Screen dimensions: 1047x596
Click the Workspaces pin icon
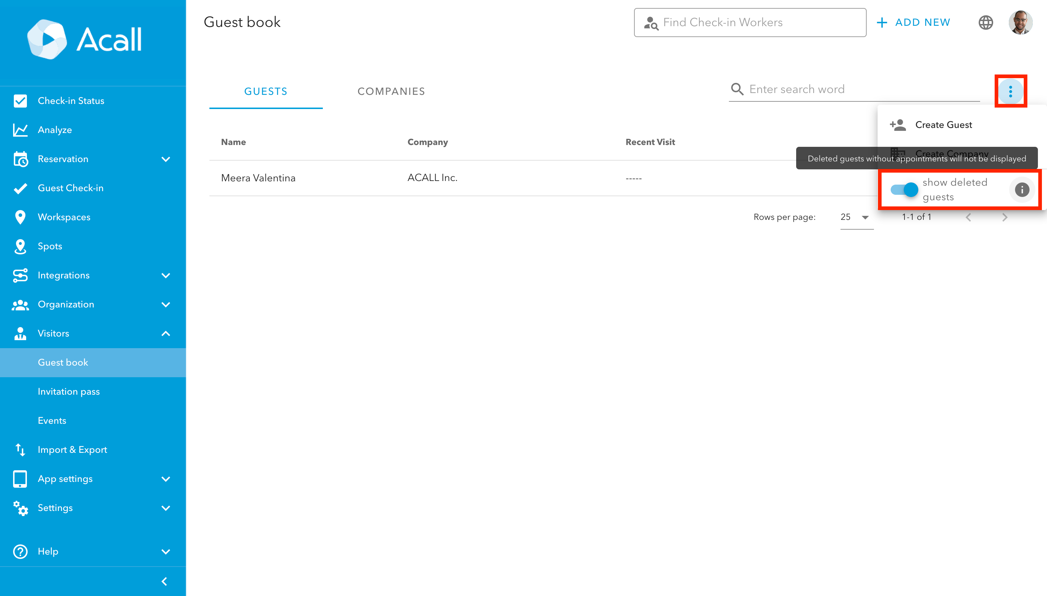coord(20,217)
